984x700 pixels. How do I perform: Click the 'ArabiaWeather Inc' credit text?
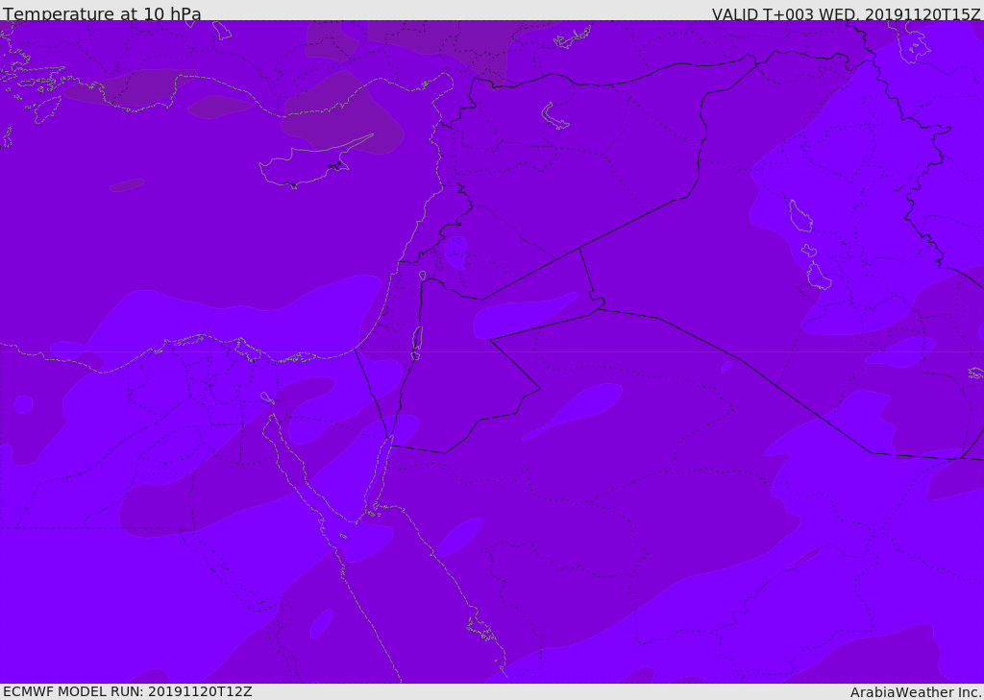(x=915, y=692)
